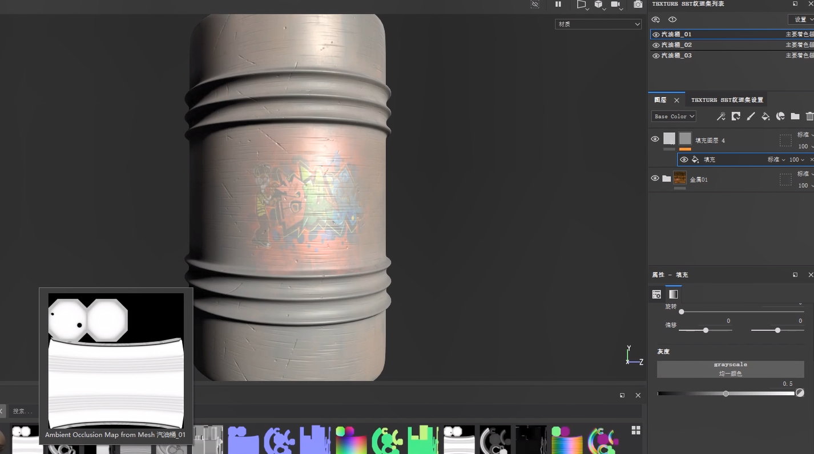Take a viewport screenshot with camera icon

[x=638, y=5]
